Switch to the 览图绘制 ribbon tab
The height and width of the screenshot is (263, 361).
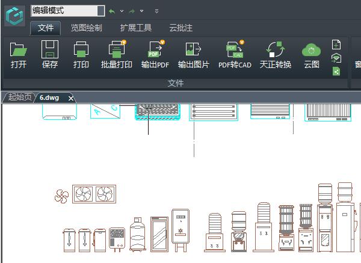[x=86, y=28]
